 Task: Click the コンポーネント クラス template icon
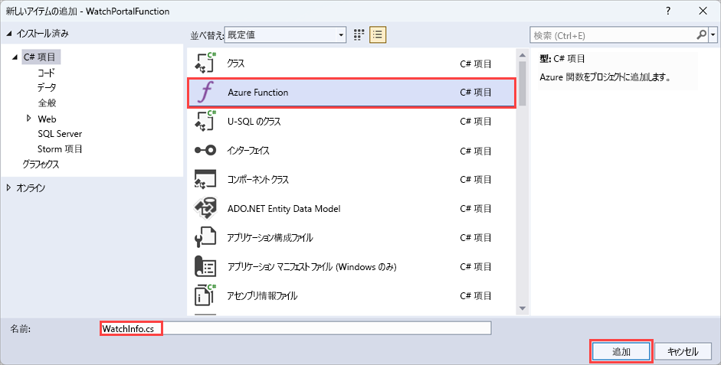click(205, 179)
